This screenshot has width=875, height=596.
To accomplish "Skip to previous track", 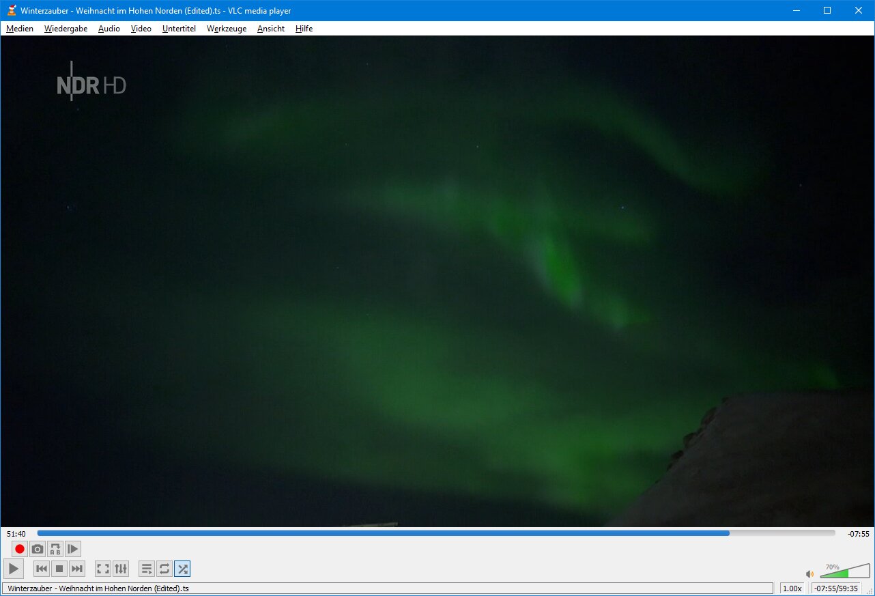I will [42, 569].
